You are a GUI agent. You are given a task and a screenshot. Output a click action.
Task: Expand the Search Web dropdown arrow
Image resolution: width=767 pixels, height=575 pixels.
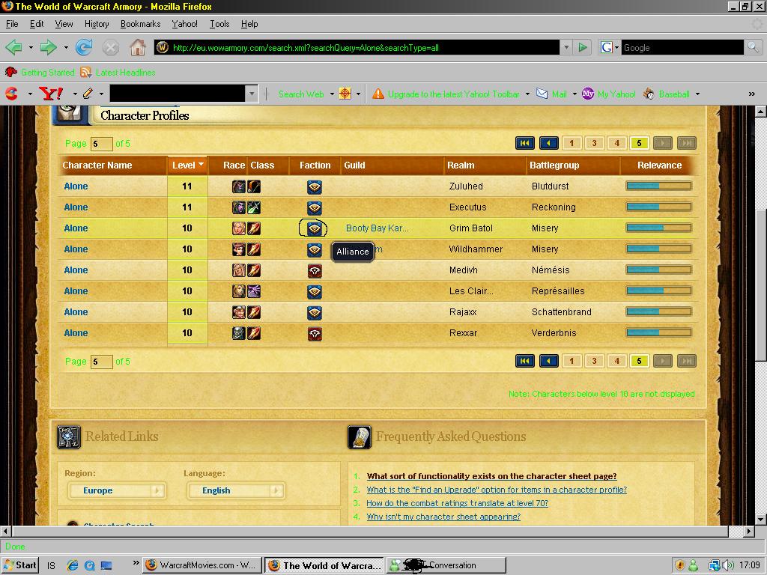(x=332, y=94)
